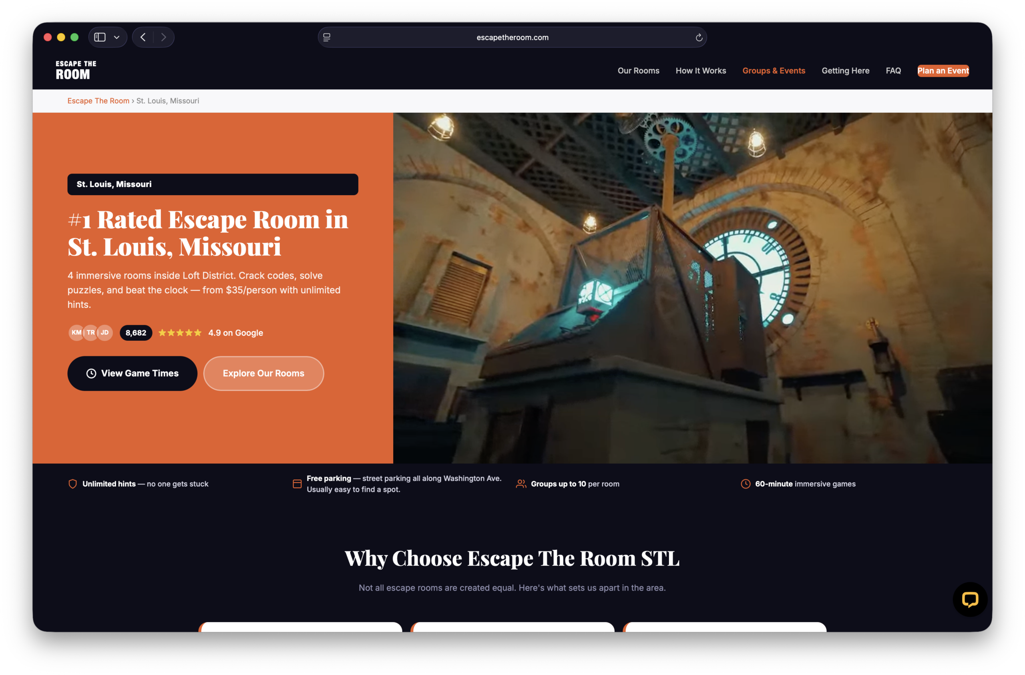Open the Getting Here nav item
This screenshot has height=675, width=1025.
[845, 71]
